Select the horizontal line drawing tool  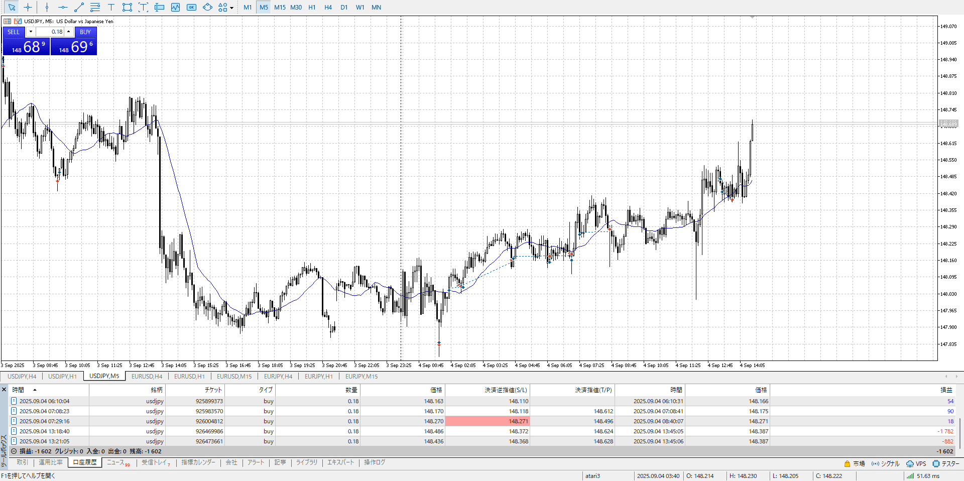(63, 7)
